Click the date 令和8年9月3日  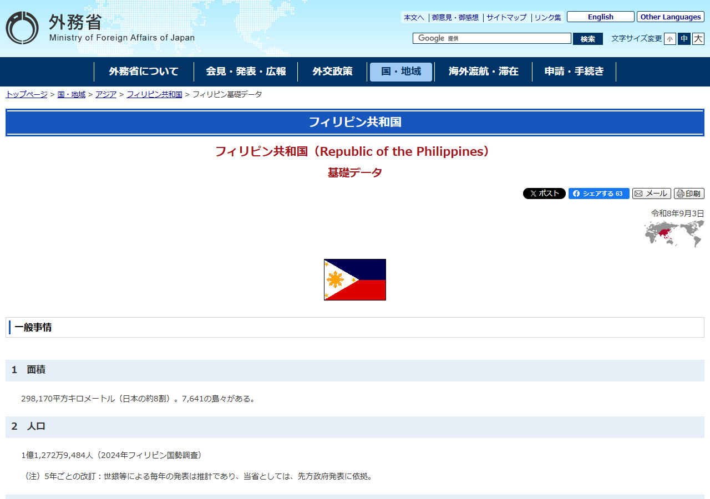678,213
